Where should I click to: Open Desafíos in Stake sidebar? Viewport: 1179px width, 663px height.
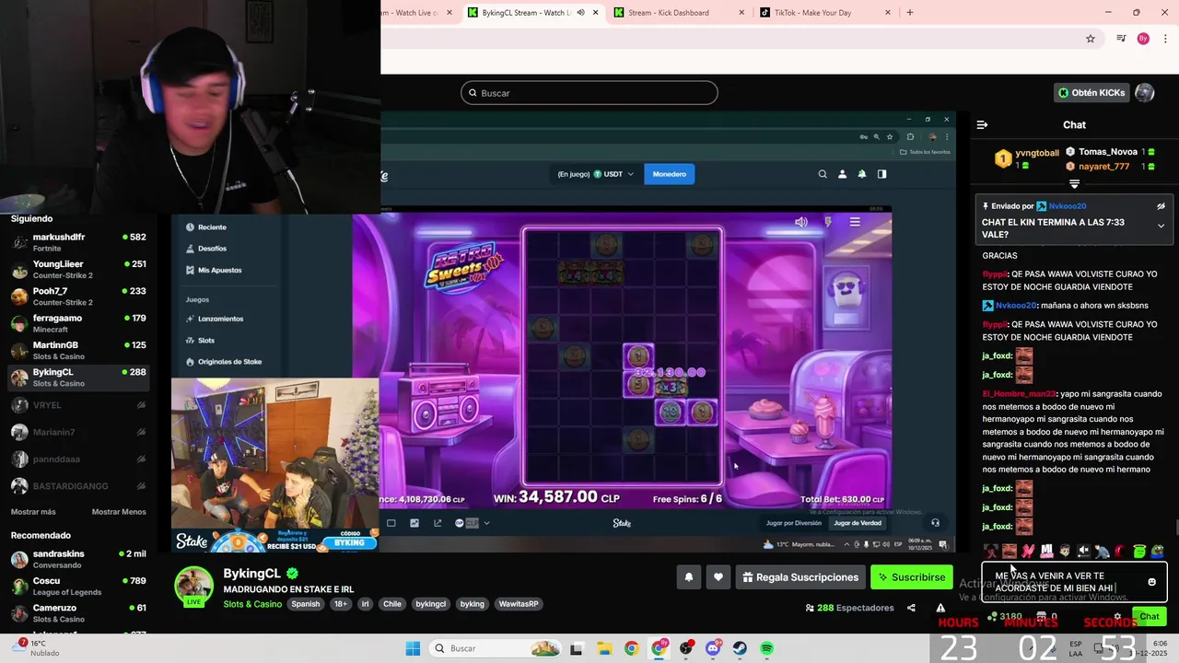pyautogui.click(x=211, y=249)
